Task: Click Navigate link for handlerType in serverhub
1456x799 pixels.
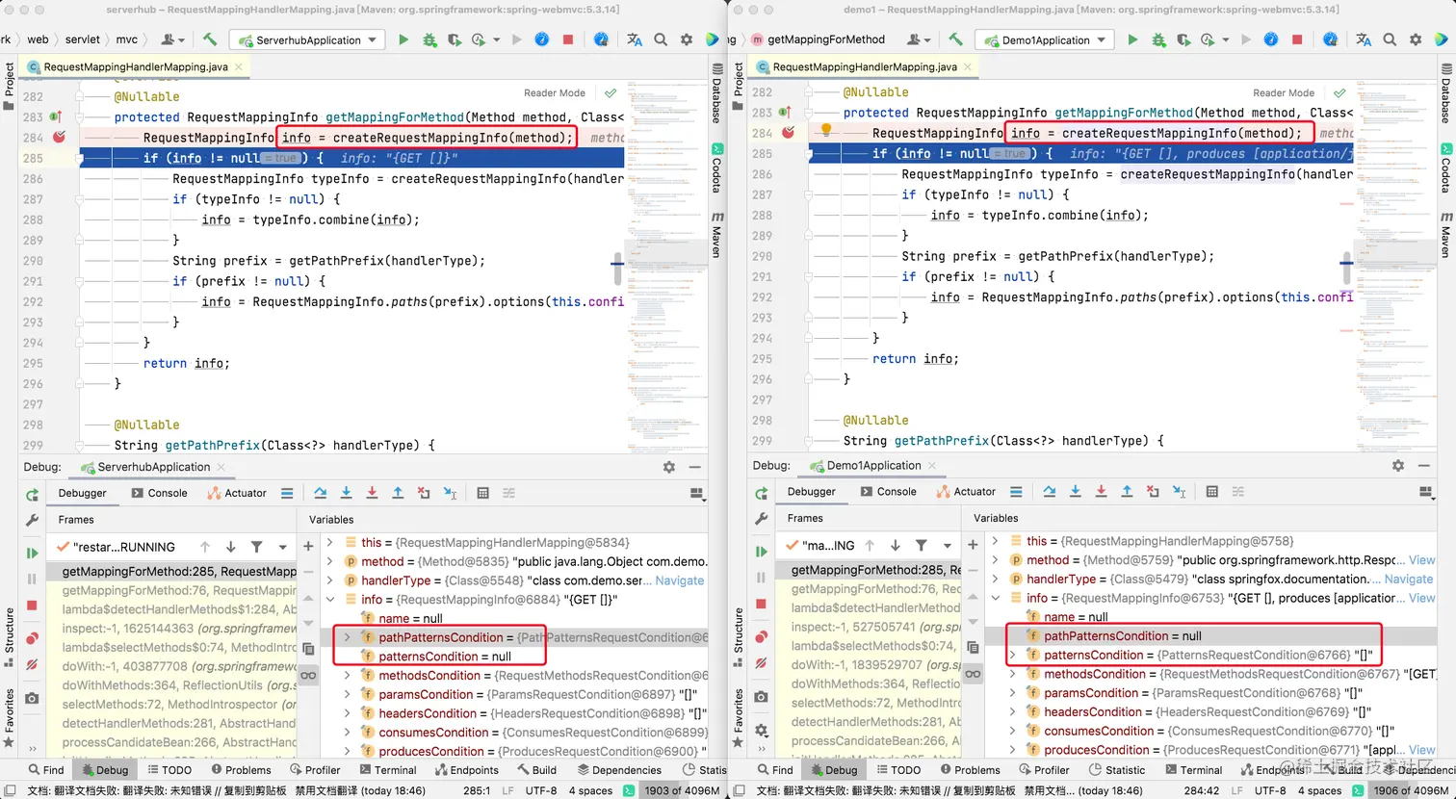Action: (x=680, y=580)
